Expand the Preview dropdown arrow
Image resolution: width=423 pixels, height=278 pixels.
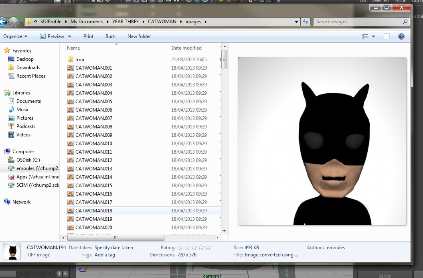(x=69, y=36)
